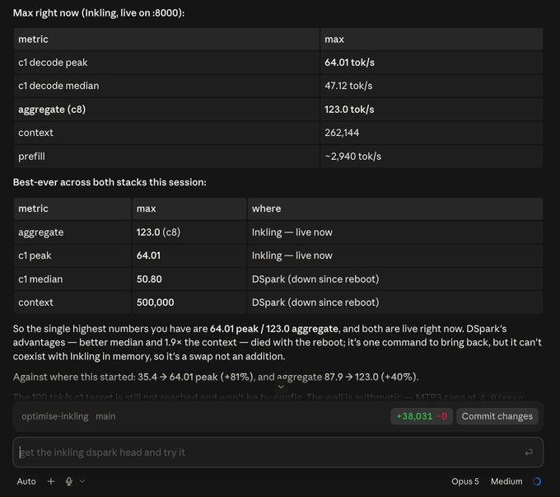Image resolution: width=560 pixels, height=497 pixels.
Task: Click the optimise-inkling branch label
Action: [x=55, y=416]
